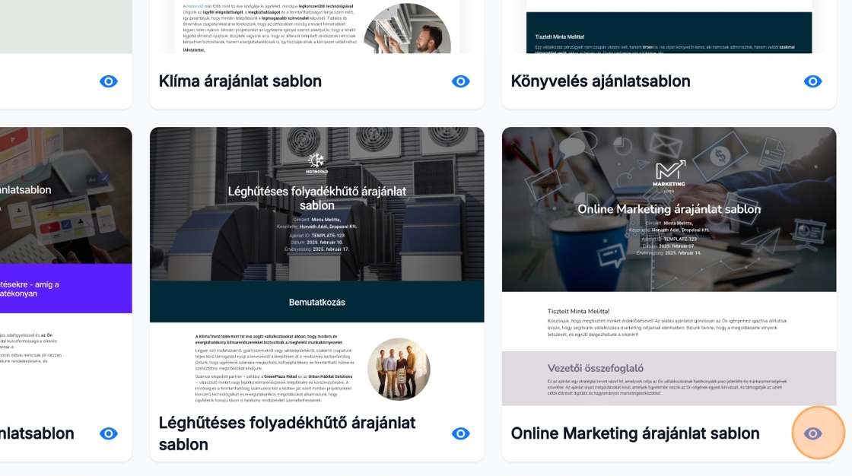Click the circular team photo in Léghűtéses preview
852x476 pixels.
(399, 369)
